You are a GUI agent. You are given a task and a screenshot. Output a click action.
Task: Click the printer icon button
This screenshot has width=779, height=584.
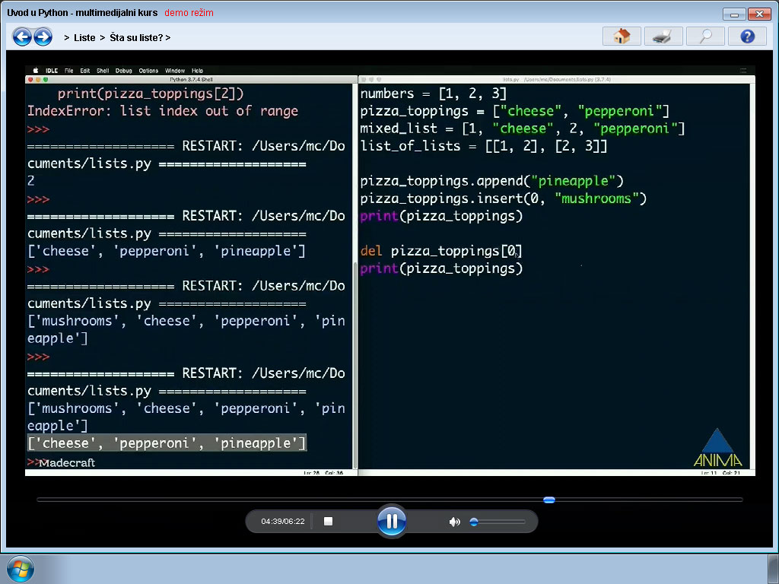(x=663, y=36)
